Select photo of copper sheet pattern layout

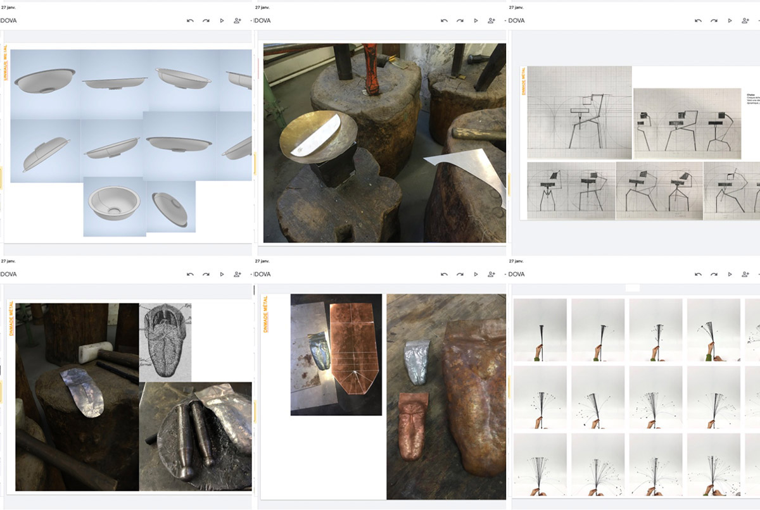click(336, 354)
